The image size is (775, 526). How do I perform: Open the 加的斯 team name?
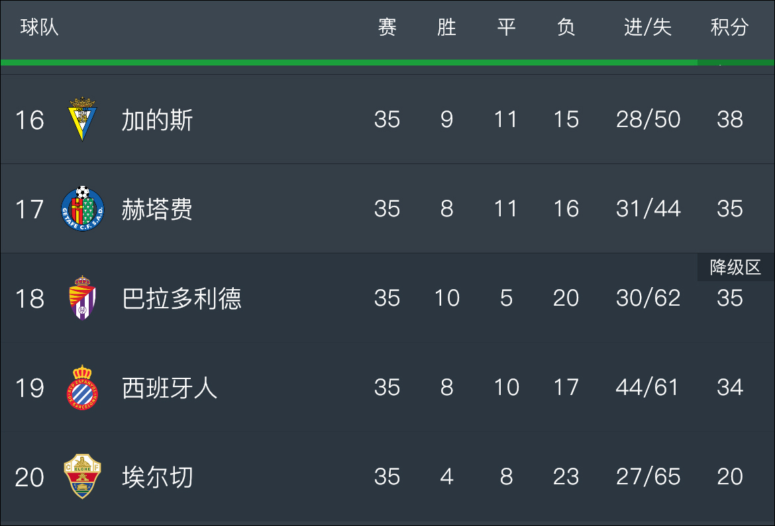click(157, 120)
